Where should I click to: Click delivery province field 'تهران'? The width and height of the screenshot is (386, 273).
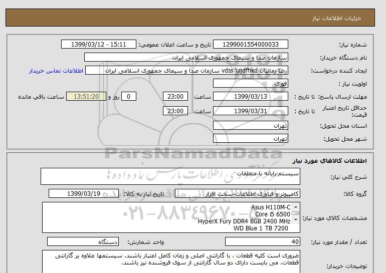point(250,126)
